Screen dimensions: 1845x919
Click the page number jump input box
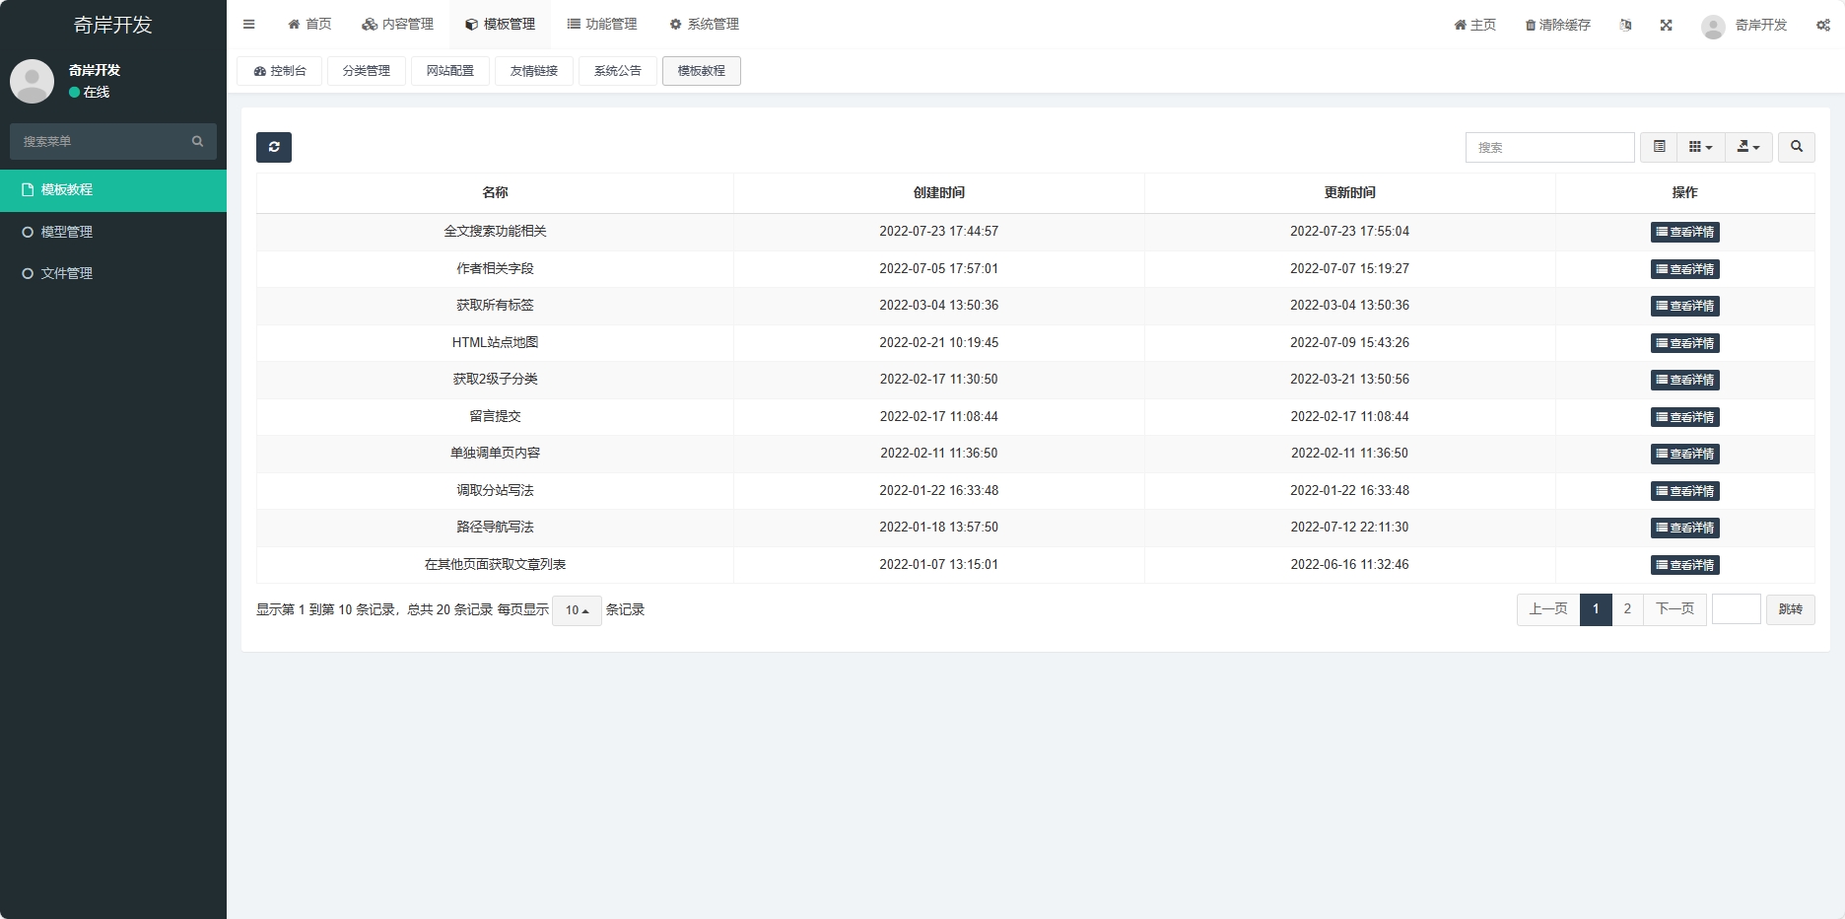[x=1736, y=609]
